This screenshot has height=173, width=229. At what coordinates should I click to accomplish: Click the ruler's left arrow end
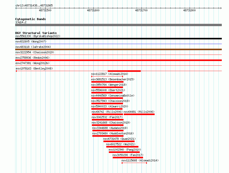click(16, 8)
